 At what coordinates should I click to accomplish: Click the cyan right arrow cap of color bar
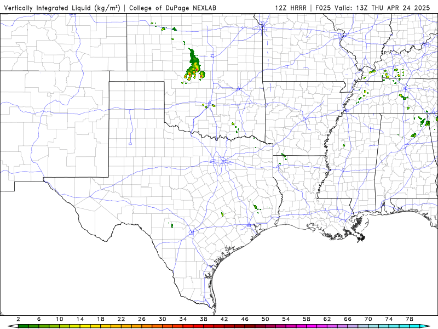tap(425, 326)
